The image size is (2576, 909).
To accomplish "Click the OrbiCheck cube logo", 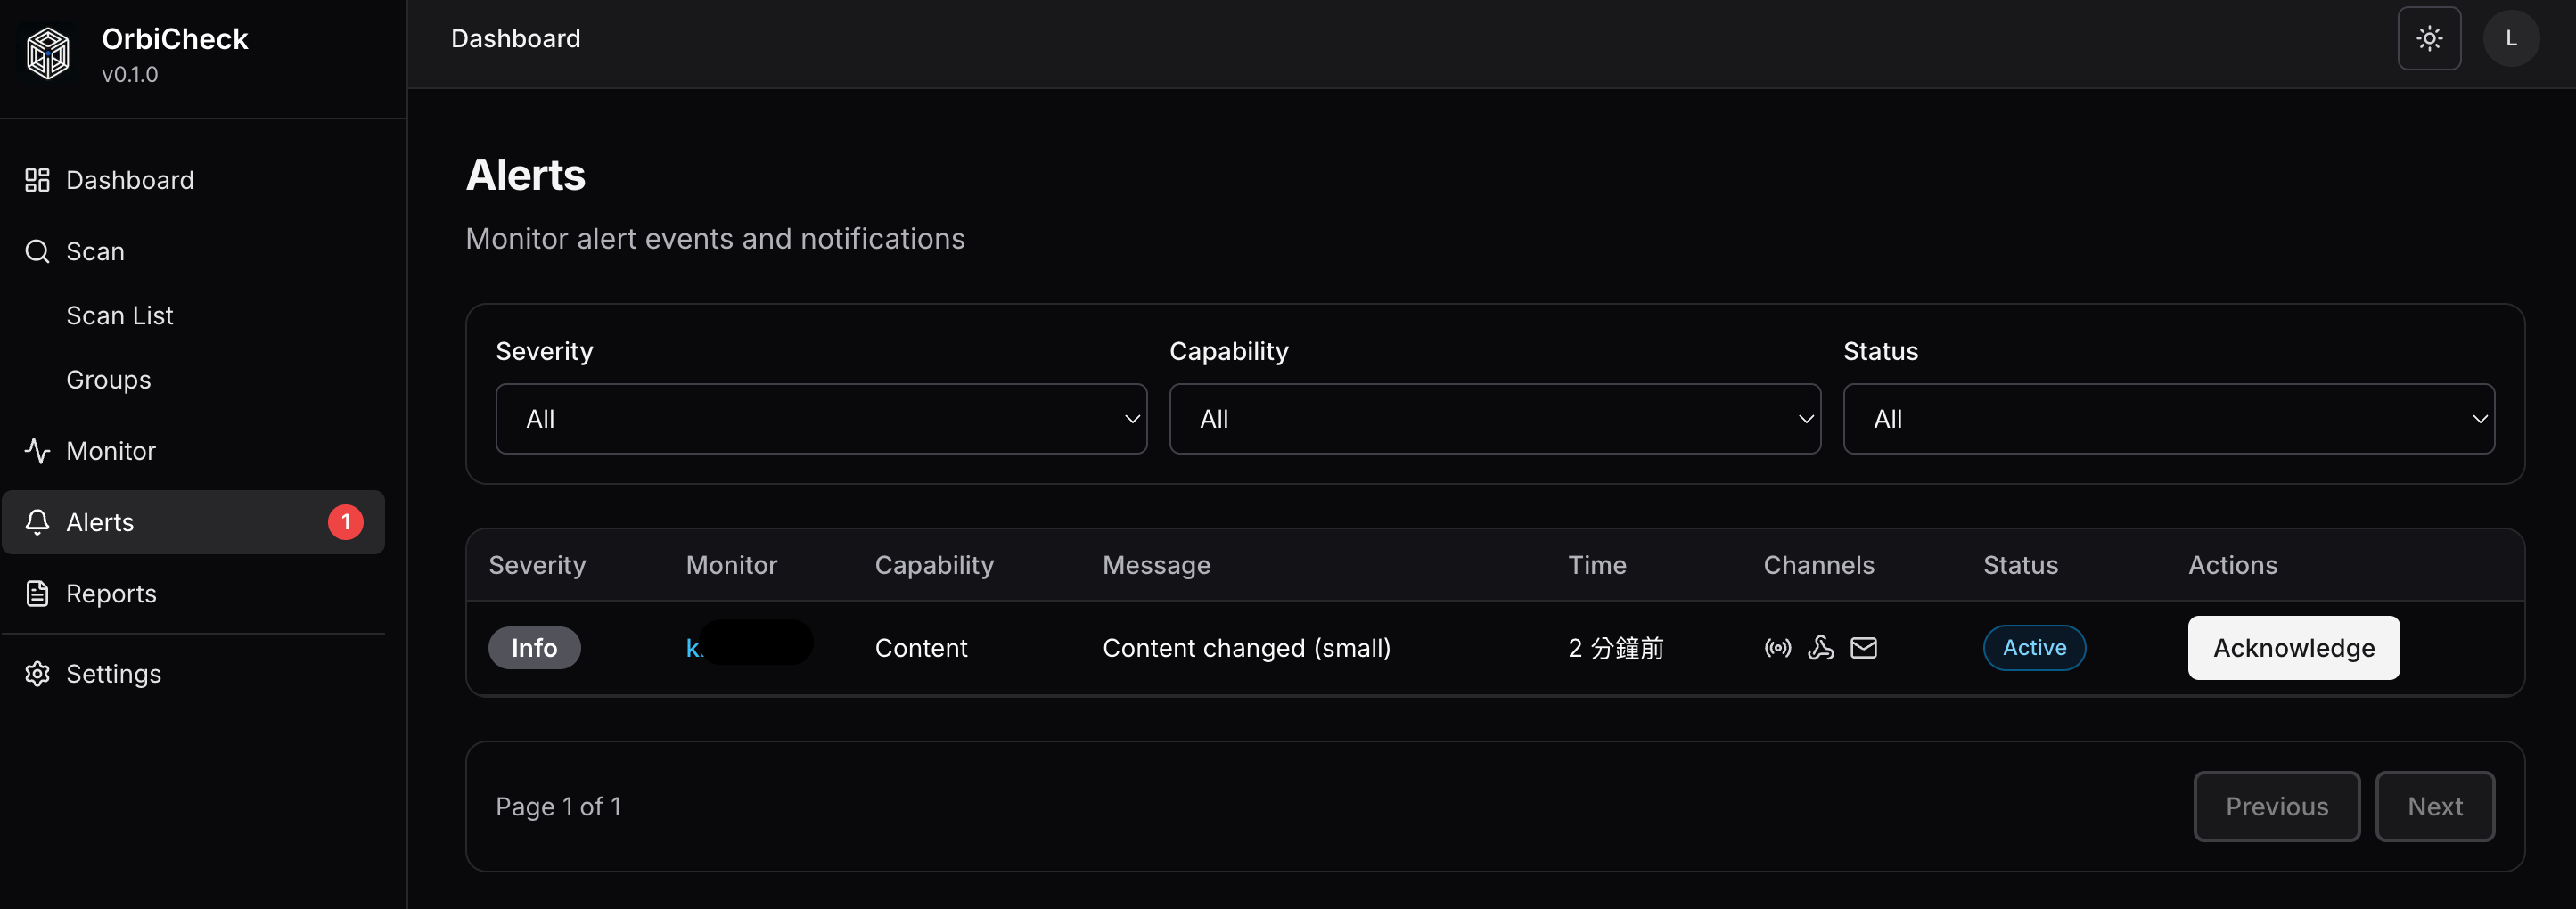I will click(x=46, y=53).
